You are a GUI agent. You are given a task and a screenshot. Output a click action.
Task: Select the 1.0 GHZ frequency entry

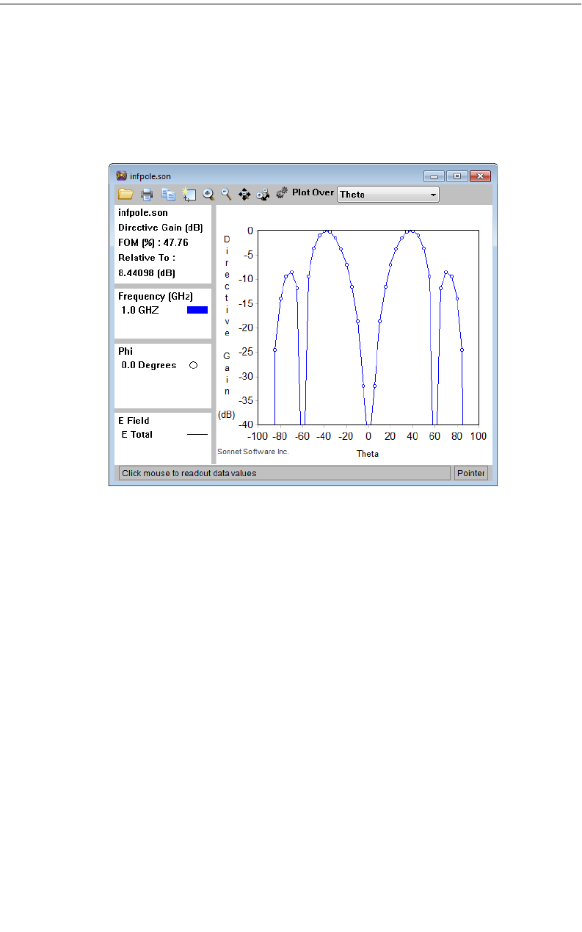(x=140, y=310)
